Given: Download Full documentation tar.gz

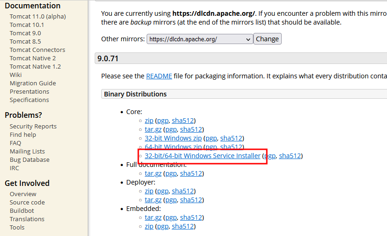Looking at the screenshot, I should tap(153, 174).
